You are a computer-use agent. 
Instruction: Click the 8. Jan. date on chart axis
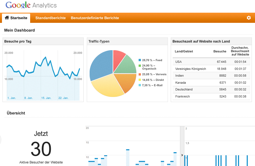(x=28, y=98)
